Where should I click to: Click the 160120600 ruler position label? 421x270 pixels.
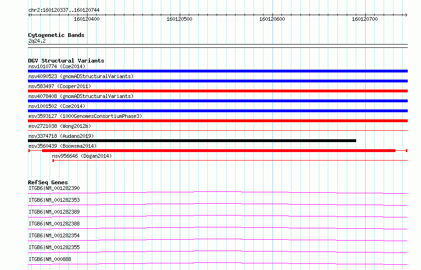click(272, 19)
